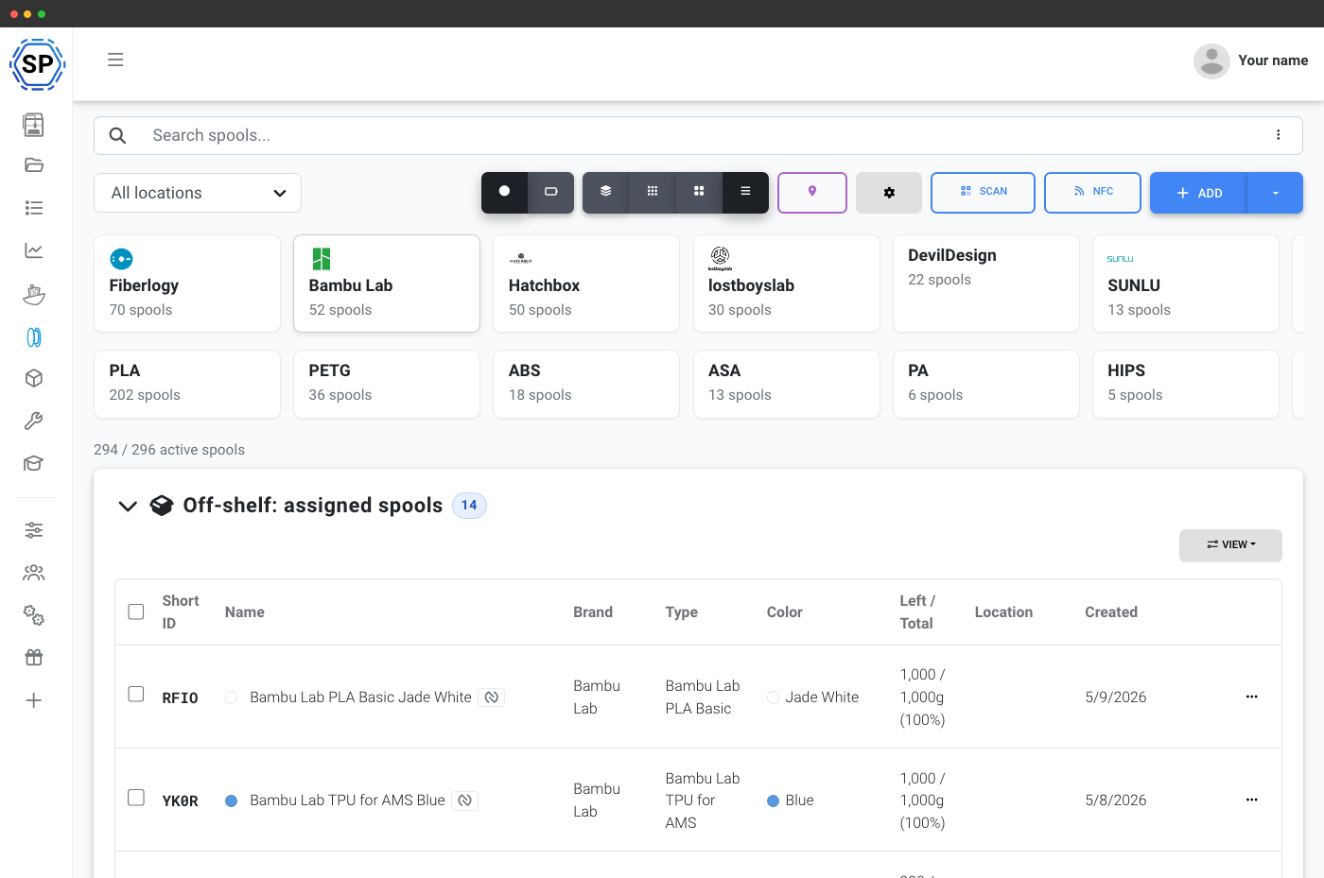Open the All locations dropdown
The height and width of the screenshot is (878, 1324).
[198, 193]
